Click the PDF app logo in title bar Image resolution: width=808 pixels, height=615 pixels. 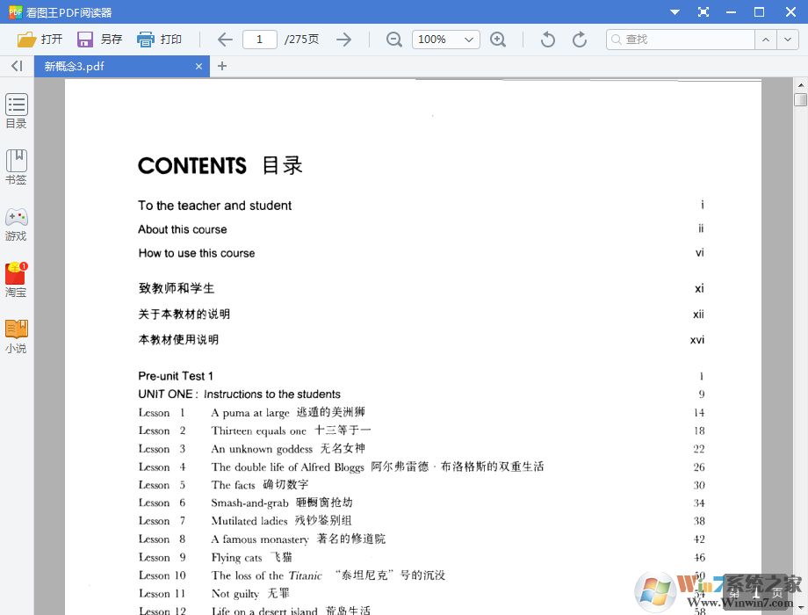(x=16, y=11)
